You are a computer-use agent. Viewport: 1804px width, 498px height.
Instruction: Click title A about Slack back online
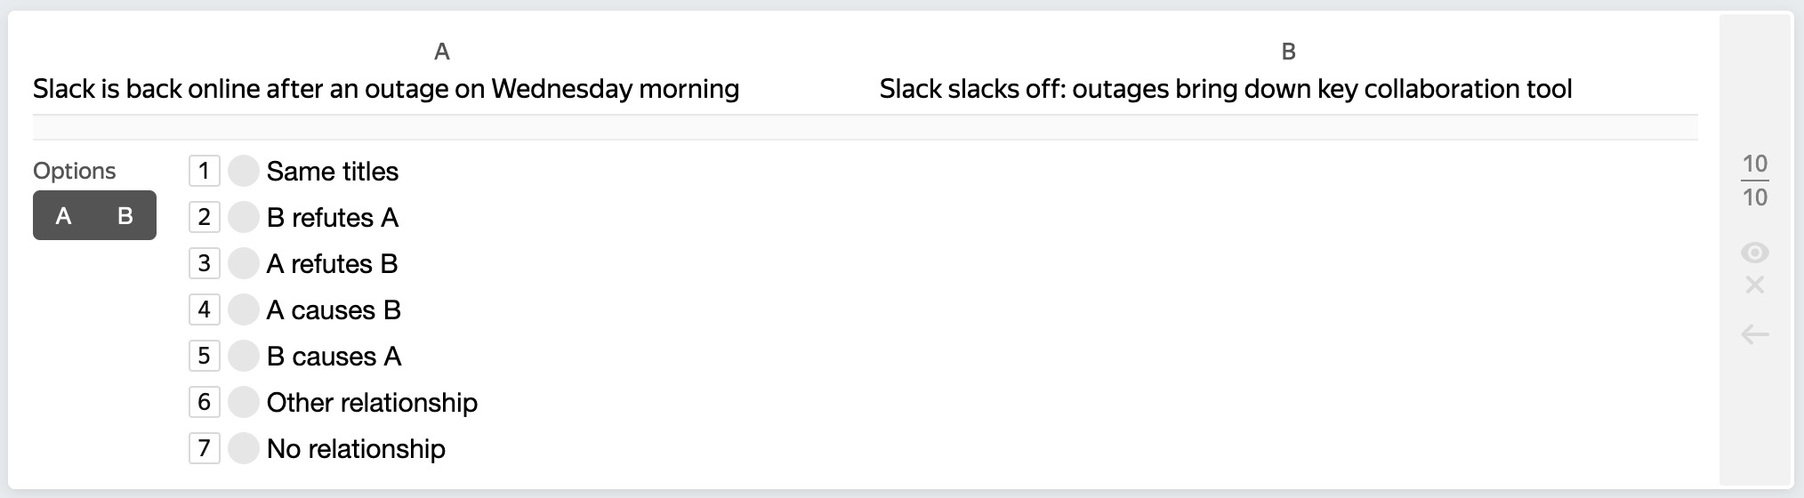coord(386,89)
